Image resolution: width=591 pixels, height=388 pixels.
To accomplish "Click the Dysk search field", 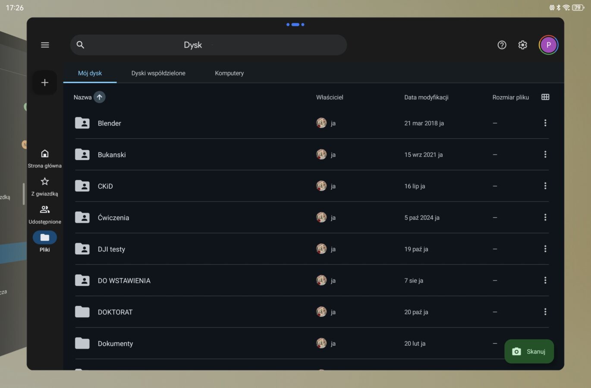I will (x=208, y=45).
